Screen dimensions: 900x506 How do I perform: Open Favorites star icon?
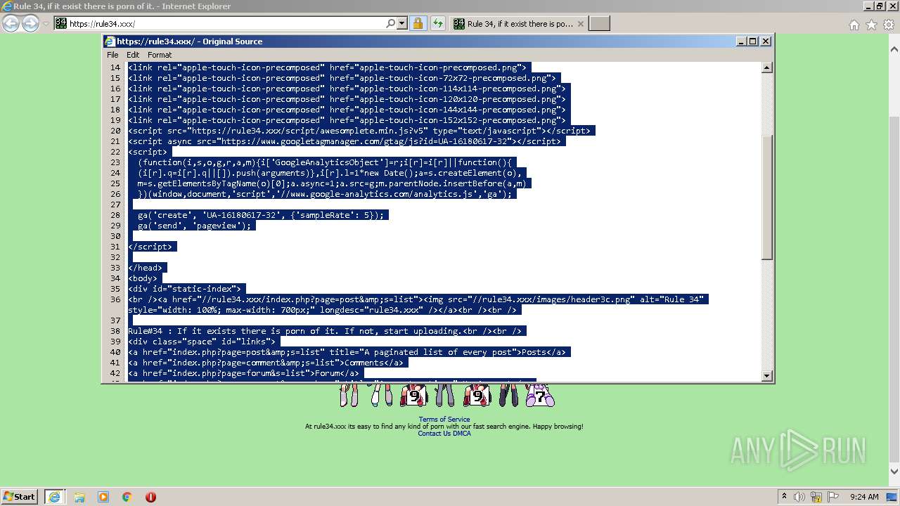[872, 25]
